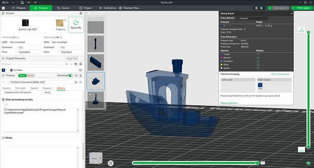The height and width of the screenshot is (168, 314).
Task: Open the process settings list view icon
Action: pyautogui.click(x=76, y=75)
